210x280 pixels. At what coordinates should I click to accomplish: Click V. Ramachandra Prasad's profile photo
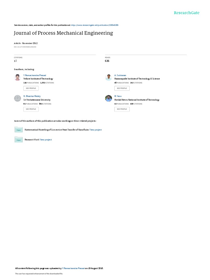pos(17,77)
